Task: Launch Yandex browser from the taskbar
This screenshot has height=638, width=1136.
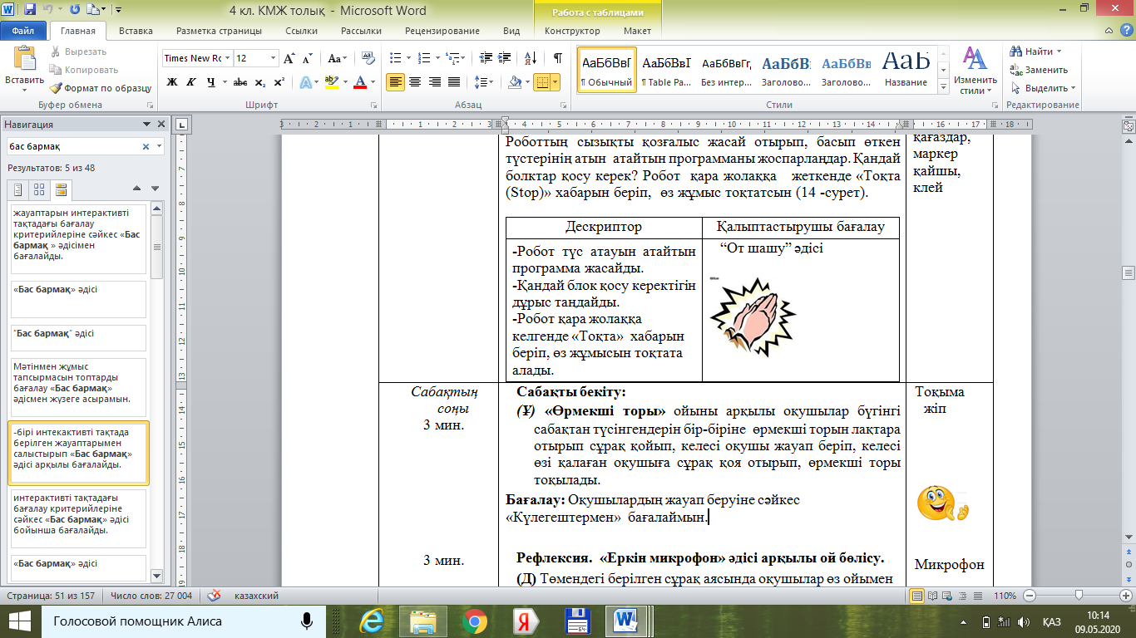Action: pyautogui.click(x=526, y=621)
